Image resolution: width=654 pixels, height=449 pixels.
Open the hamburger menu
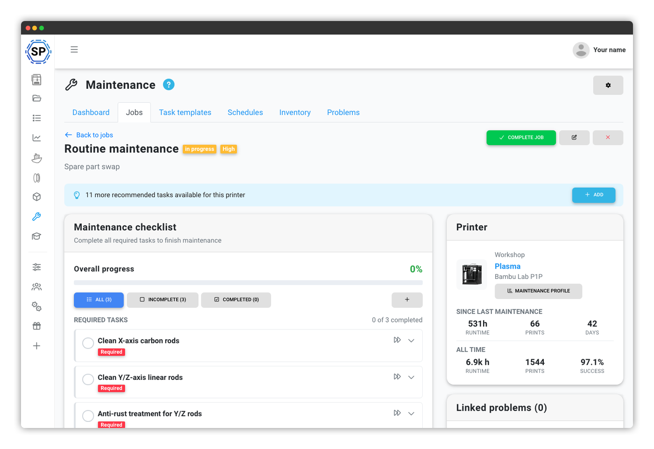74,50
